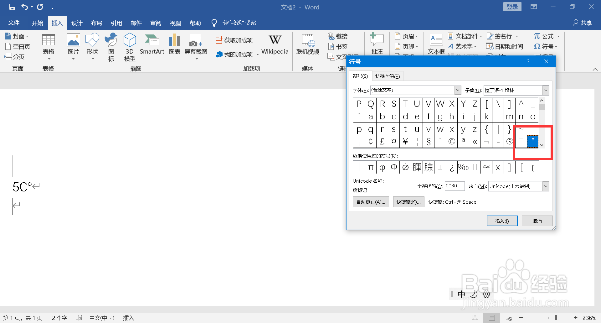Viewport: 601px width, 323px height.
Task: Insert a 3D 模型
Action: 130,47
